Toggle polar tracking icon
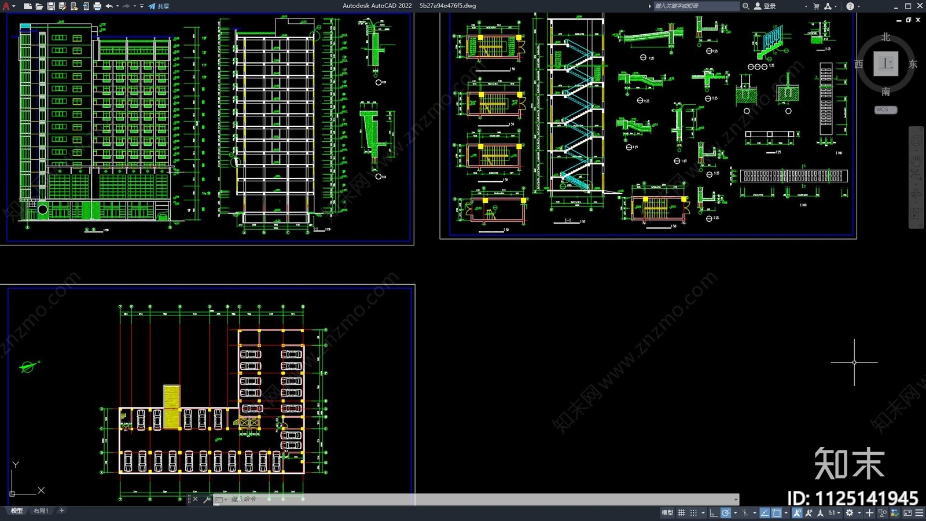Image resolution: width=926 pixels, height=521 pixels. 726,513
